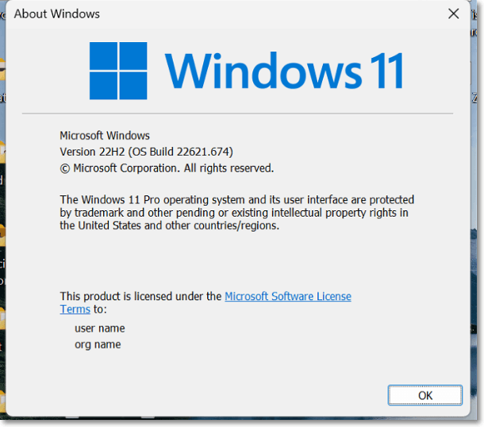Click the 'Windows 11' logo text

point(284,71)
